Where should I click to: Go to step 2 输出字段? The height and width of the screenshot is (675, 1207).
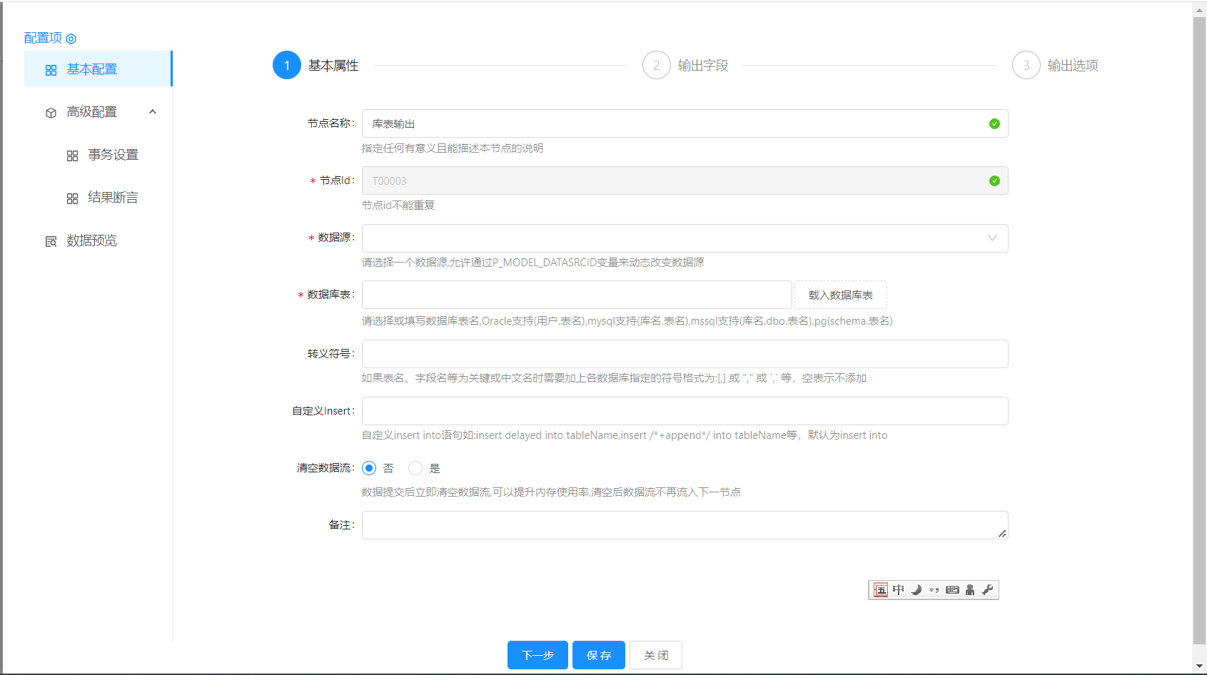(x=657, y=66)
